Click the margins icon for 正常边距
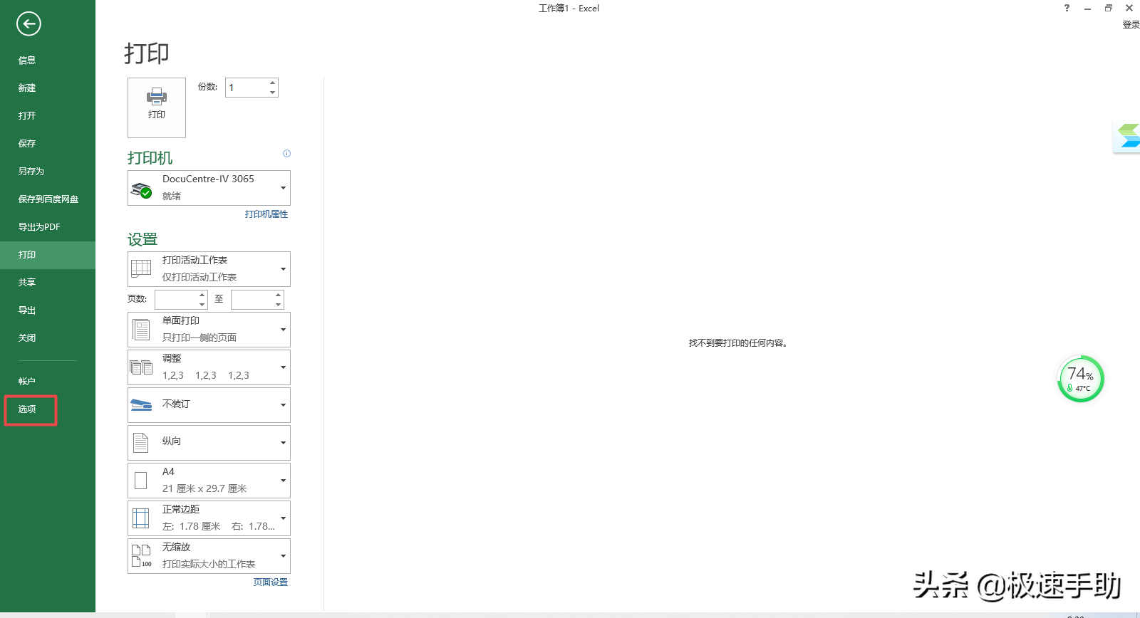This screenshot has width=1140, height=618. point(141,518)
